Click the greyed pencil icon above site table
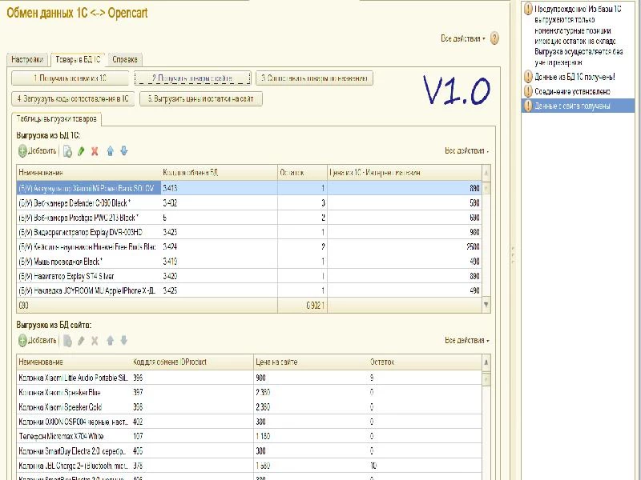641x480 pixels. [x=81, y=341]
